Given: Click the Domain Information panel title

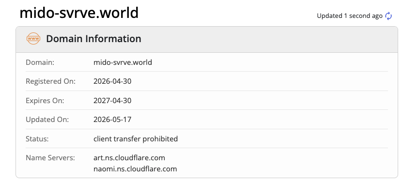Looking at the screenshot, I should (93, 39).
